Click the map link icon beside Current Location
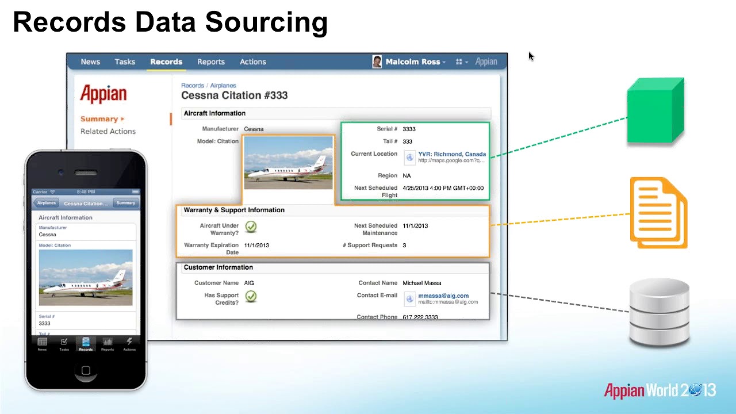This screenshot has width=736, height=414. 409,157
